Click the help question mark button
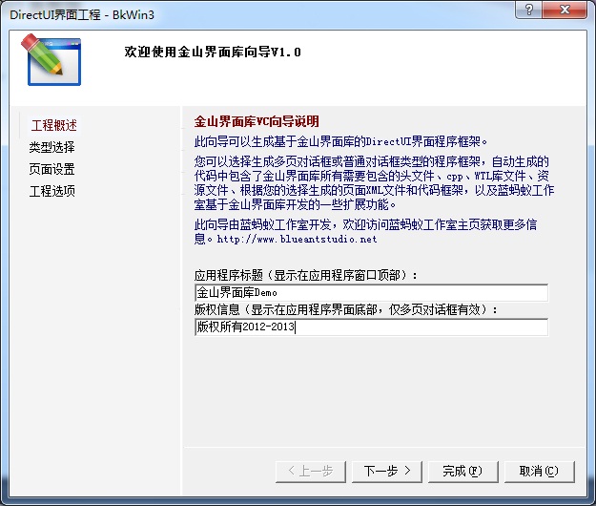596x506 pixels. [x=528, y=10]
